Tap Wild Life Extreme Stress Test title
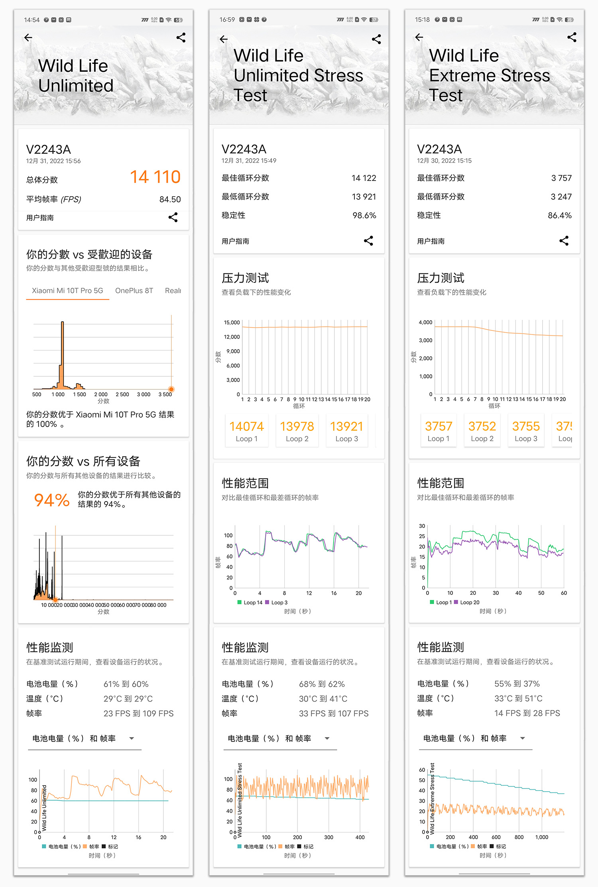This screenshot has width=598, height=887. point(490,75)
